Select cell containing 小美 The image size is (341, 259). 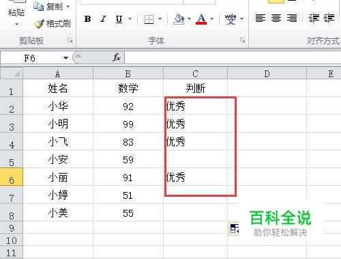[x=58, y=213]
